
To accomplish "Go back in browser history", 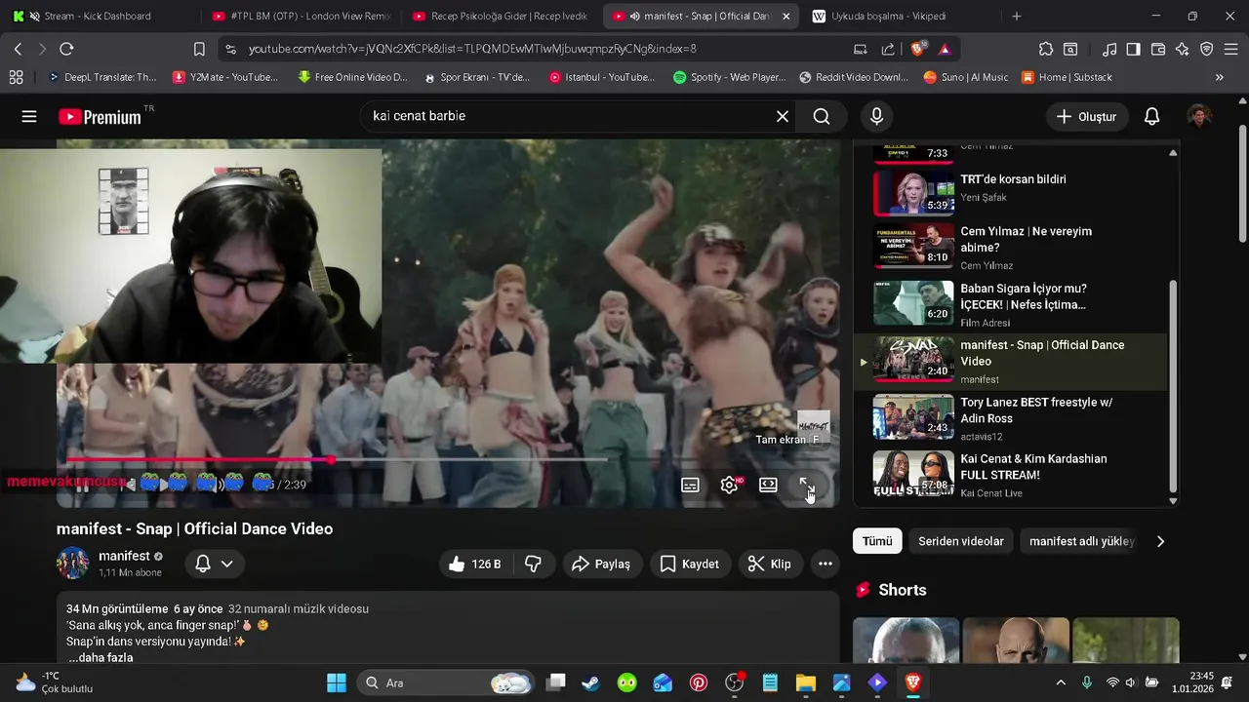I will point(18,49).
